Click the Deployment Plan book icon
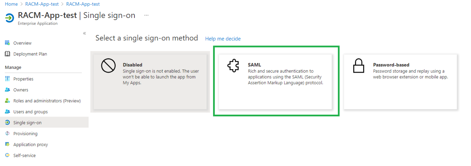 coord(7,54)
